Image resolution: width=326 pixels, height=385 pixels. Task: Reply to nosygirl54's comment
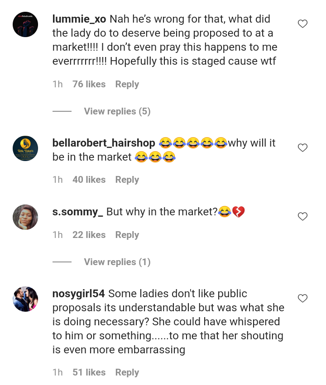[127, 372]
